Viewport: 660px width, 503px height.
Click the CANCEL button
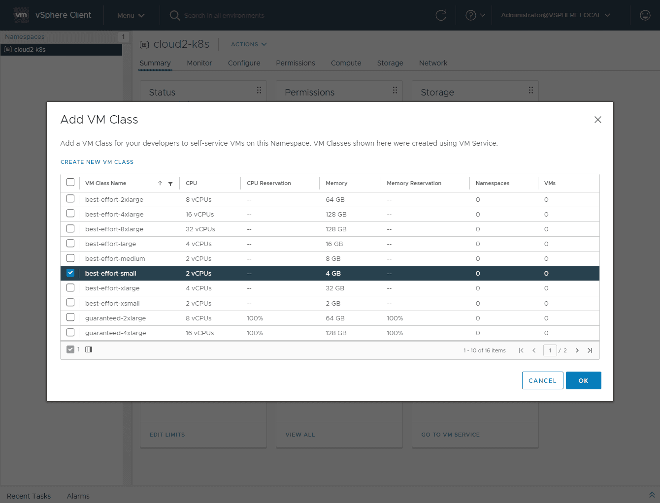tap(543, 380)
